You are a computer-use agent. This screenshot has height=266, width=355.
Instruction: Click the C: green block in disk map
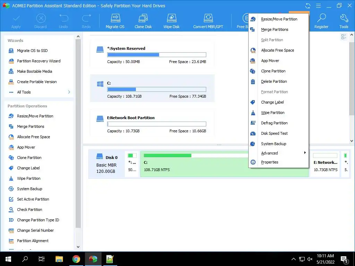pyautogui.click(x=195, y=164)
